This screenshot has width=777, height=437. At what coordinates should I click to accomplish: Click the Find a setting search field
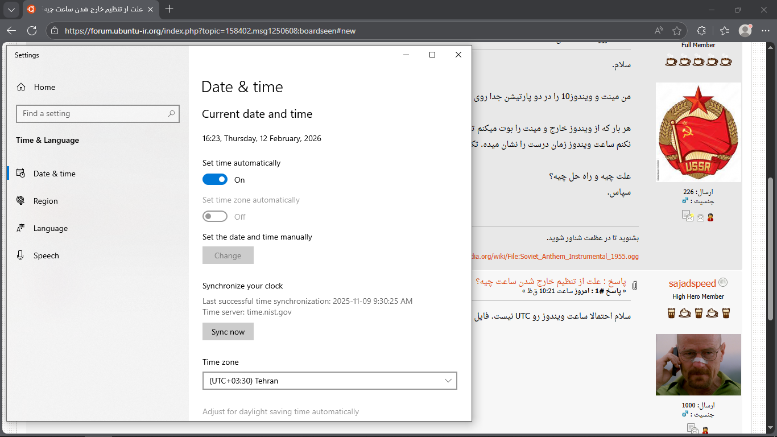point(91,114)
